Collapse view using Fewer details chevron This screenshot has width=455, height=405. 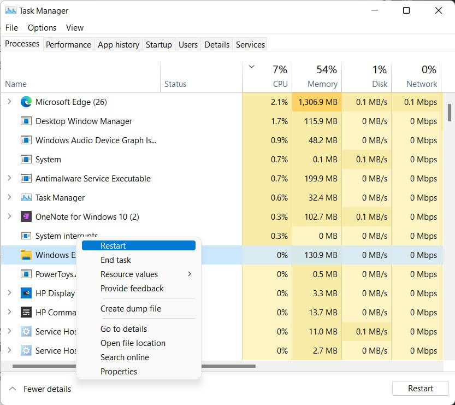click(13, 389)
